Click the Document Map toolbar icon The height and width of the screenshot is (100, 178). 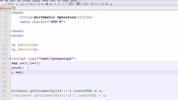click(x=85, y=4)
